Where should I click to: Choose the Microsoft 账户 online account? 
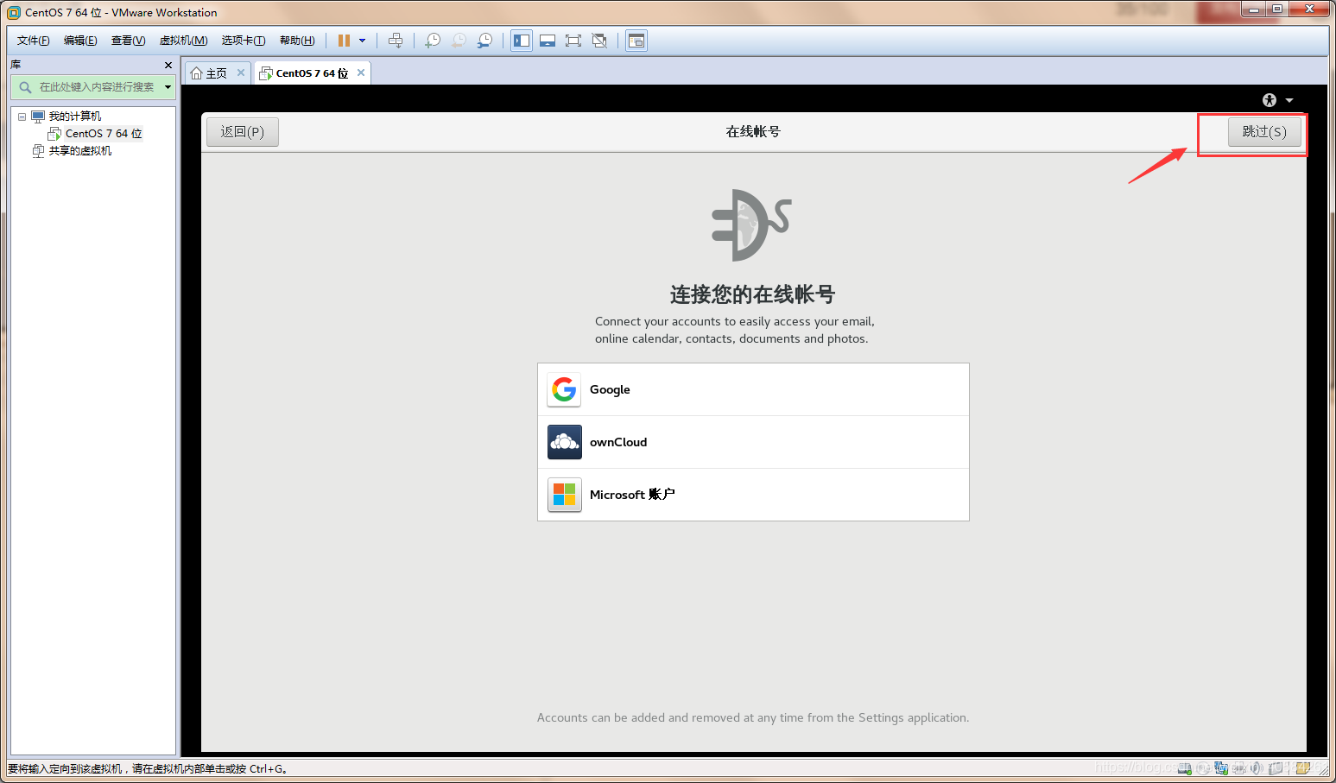[x=753, y=495]
